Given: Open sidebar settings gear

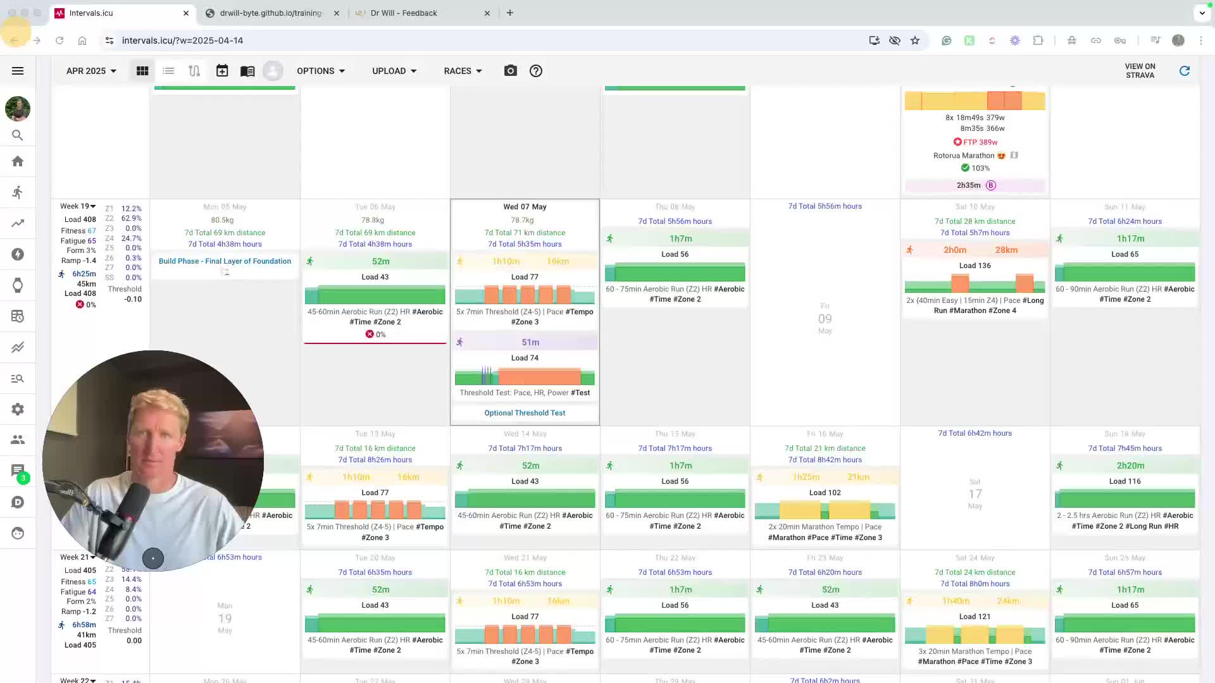Looking at the screenshot, I should tap(18, 409).
